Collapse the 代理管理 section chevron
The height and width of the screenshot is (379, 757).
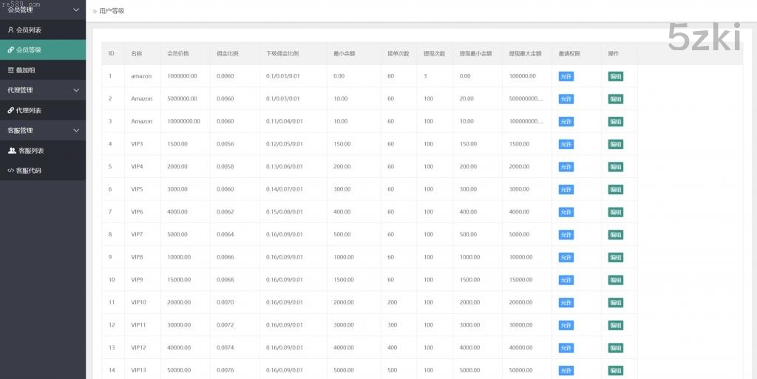[x=76, y=90]
